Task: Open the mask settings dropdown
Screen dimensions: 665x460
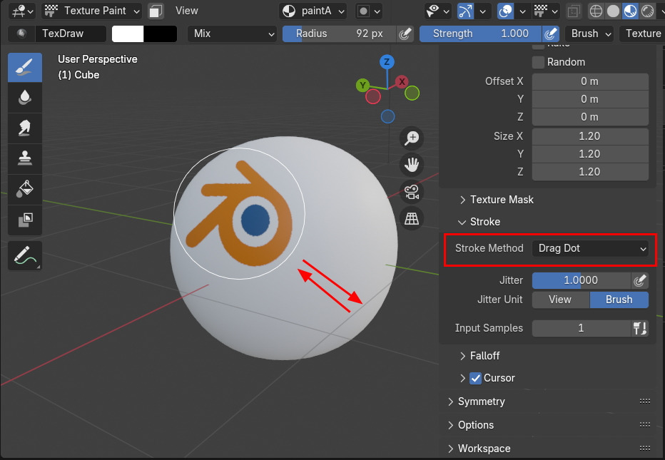Action: click(x=369, y=11)
